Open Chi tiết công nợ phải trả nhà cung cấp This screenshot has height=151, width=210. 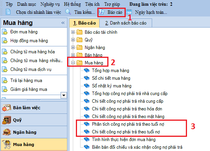tap(128, 101)
